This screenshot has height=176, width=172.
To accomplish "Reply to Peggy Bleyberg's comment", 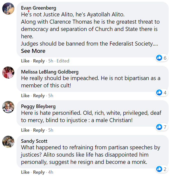I will [x=39, y=130].
